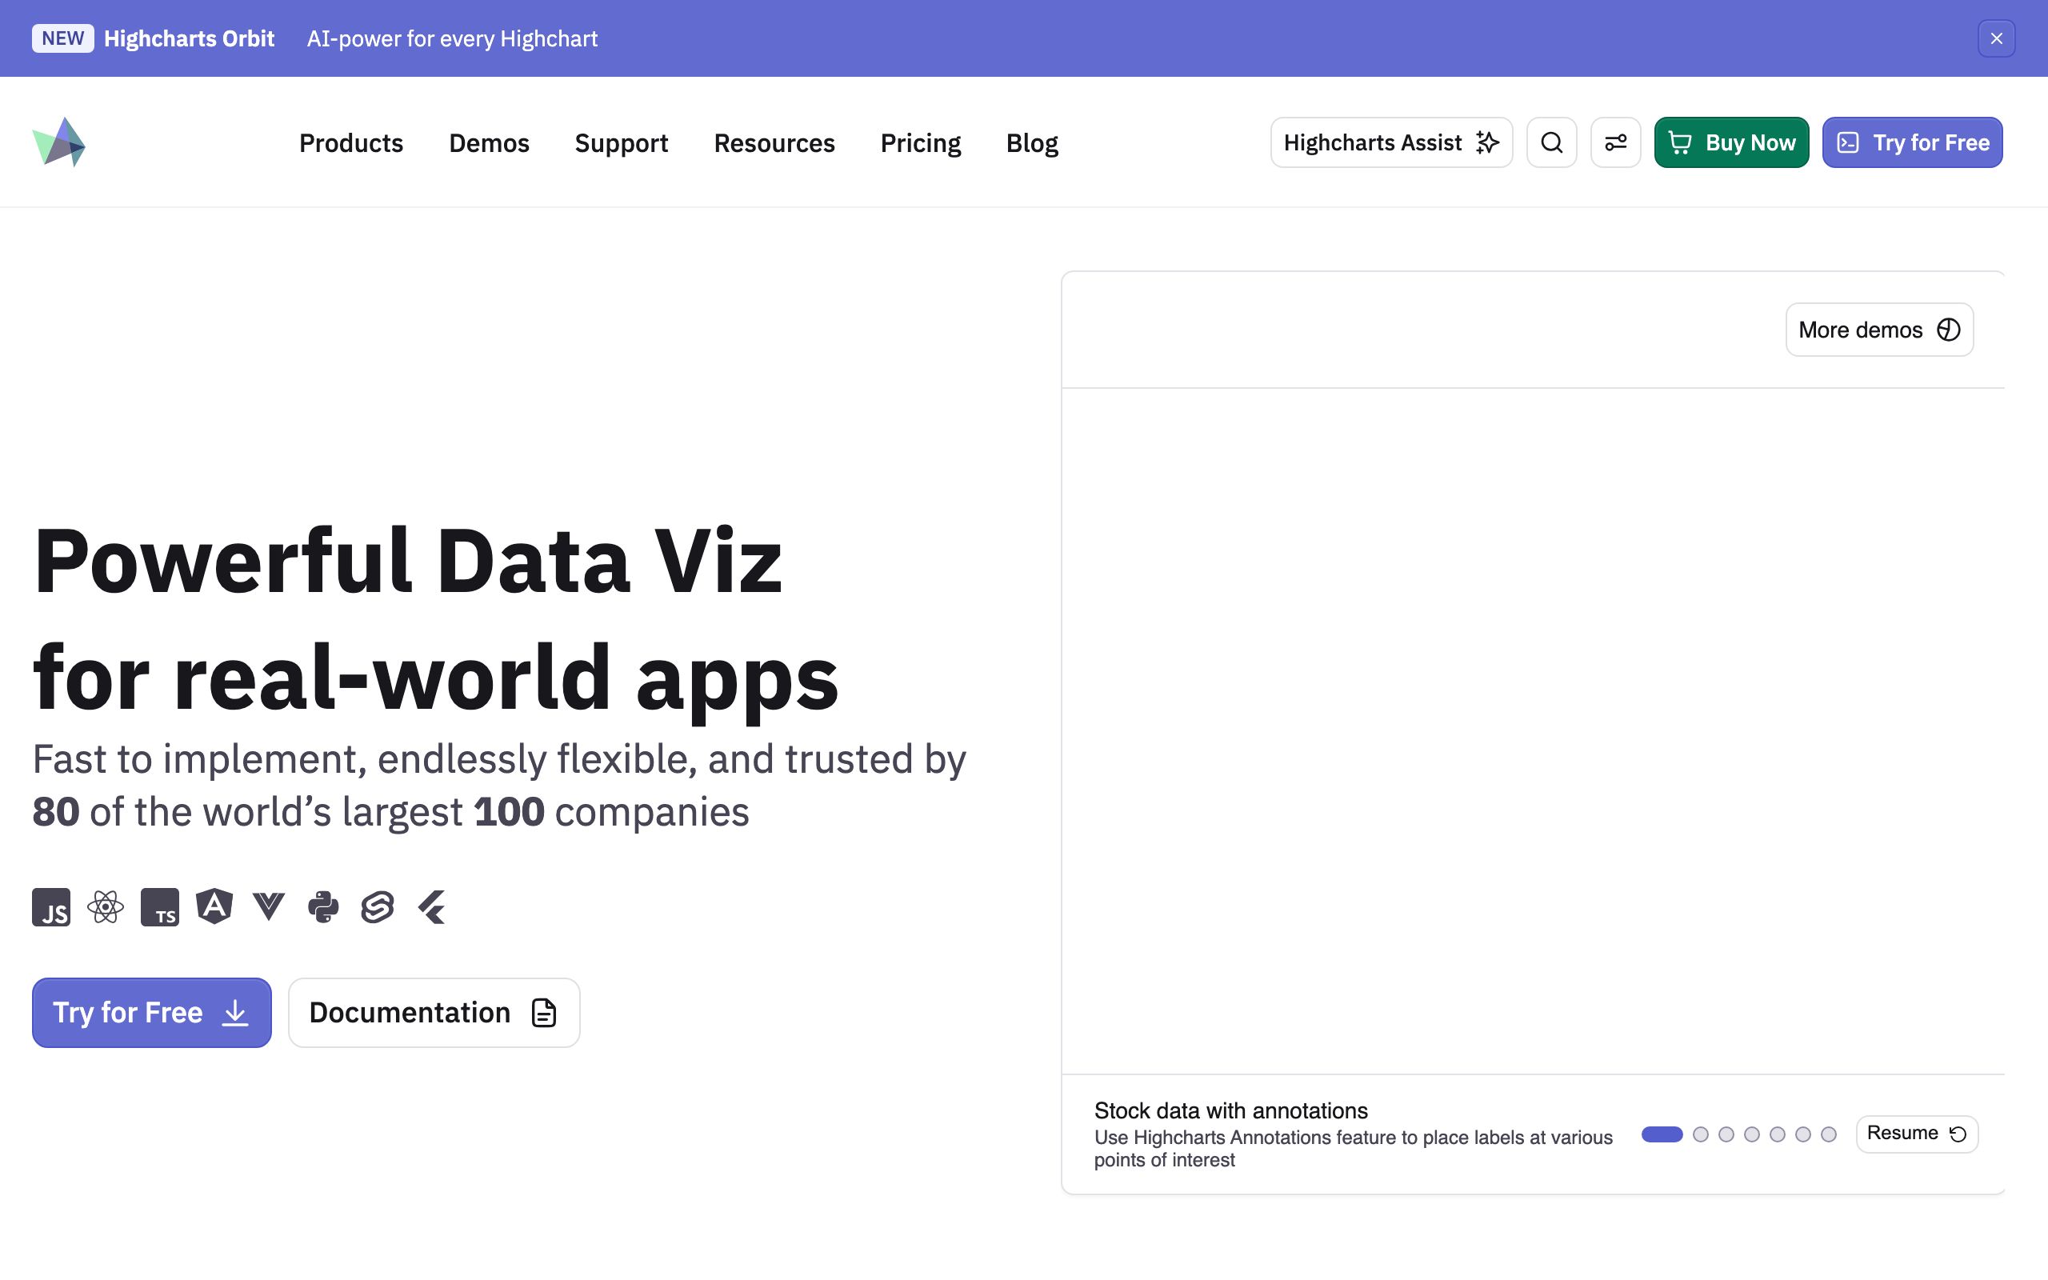Open the Products menu
This screenshot has width=2048, height=1280.
tap(351, 143)
